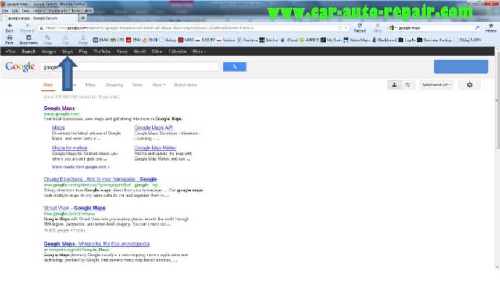This screenshot has width=500, height=296.
Task: Open the AUPEO! bookmark
Action: (309, 40)
